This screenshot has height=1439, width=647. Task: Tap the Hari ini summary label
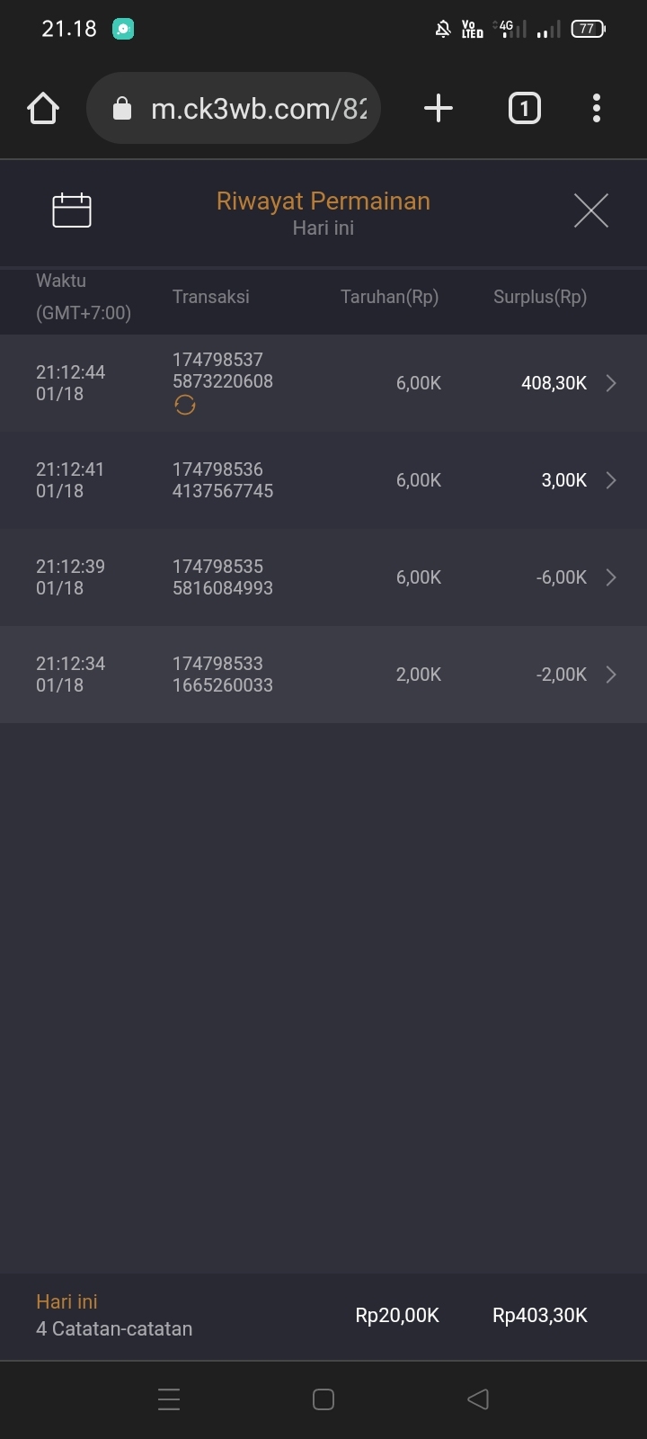66,1301
